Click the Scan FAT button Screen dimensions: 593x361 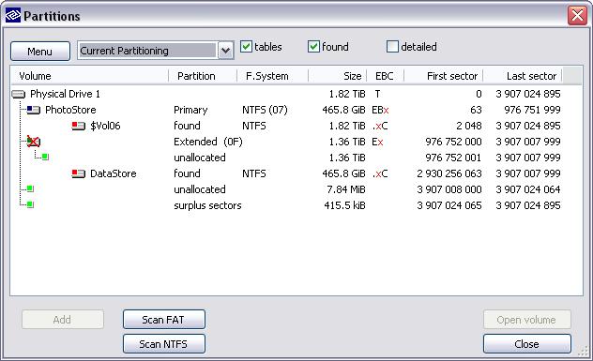[164, 320]
